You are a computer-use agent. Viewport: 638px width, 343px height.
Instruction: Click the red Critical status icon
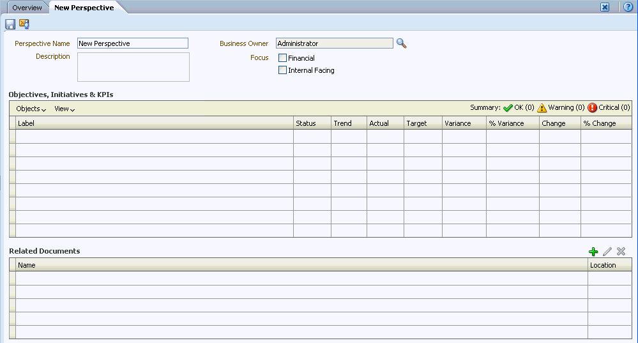coord(593,108)
